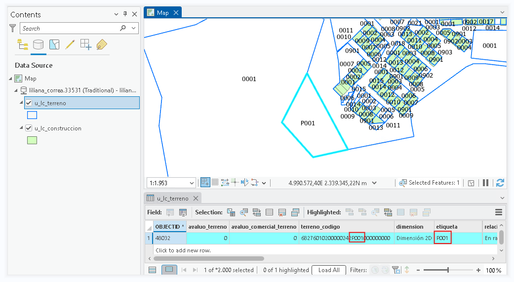This screenshot has height=282, width=514.
Task: Open the map scale 1:1.953 dropdown
Action: [192, 183]
